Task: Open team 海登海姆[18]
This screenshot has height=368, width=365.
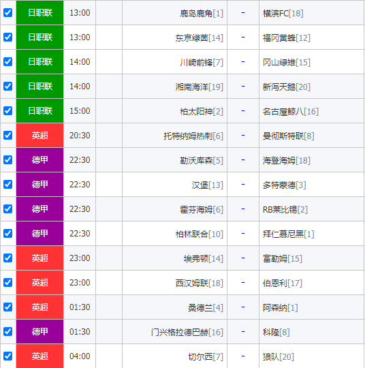Action: (287, 161)
